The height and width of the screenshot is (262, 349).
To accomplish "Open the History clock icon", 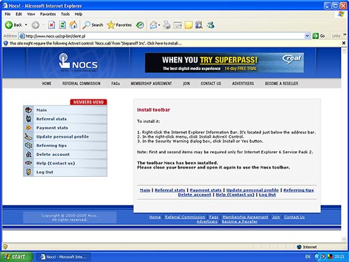I will click(x=140, y=25).
